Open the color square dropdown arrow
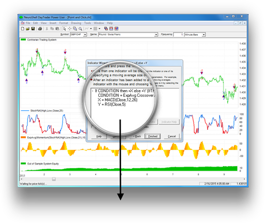265x223 pixels. tap(99, 28)
